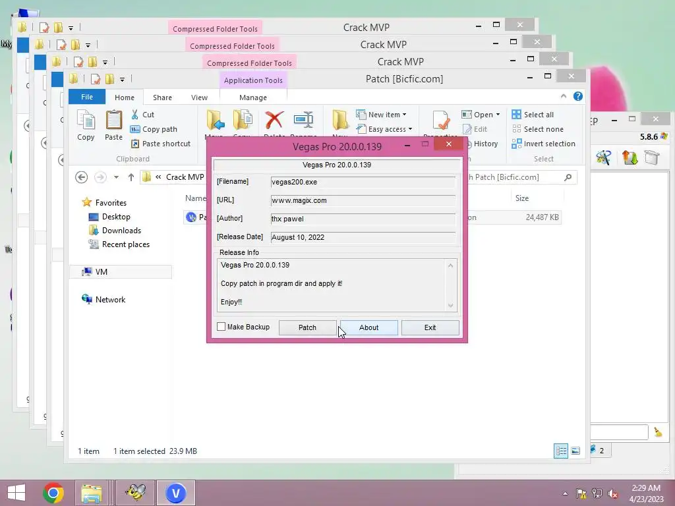Click the Exit button in the patcher
Viewport: 675px width, 506px height.
pyautogui.click(x=430, y=327)
